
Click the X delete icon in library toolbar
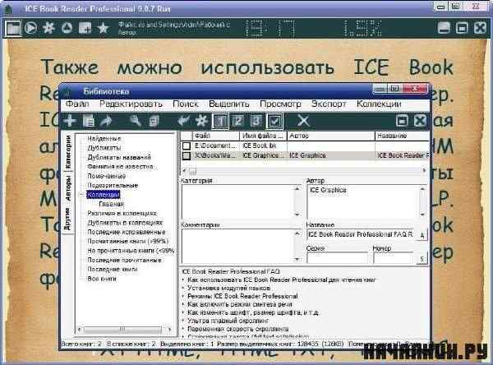point(303,121)
